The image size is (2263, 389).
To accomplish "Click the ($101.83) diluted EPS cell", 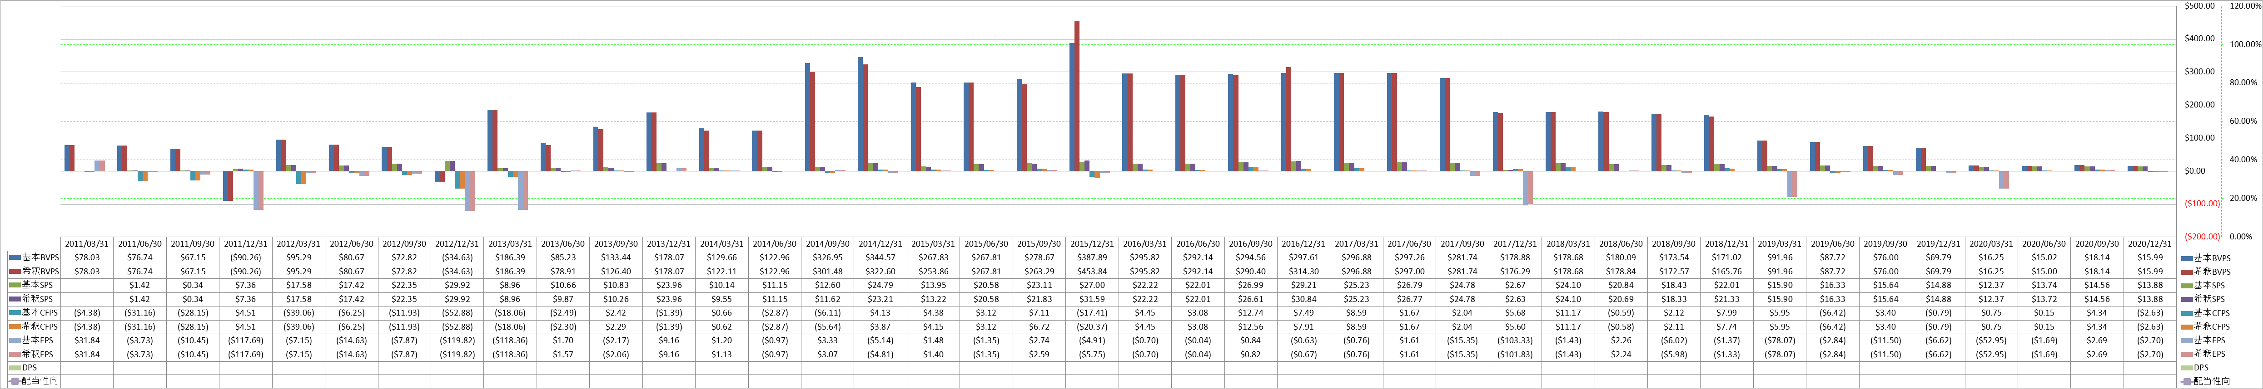I will [x=1515, y=354].
